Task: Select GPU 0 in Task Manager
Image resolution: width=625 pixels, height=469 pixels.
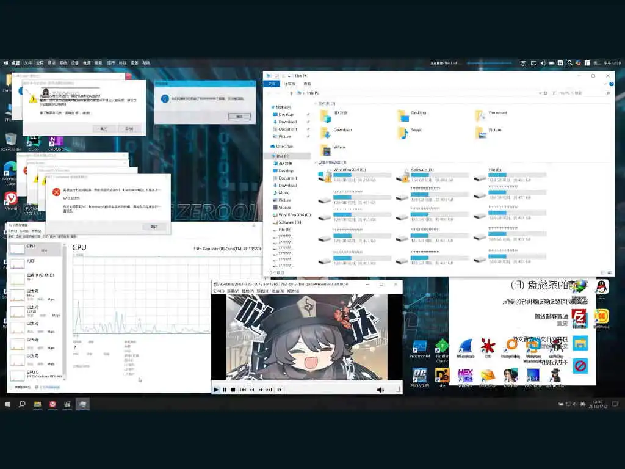Action: [35, 374]
